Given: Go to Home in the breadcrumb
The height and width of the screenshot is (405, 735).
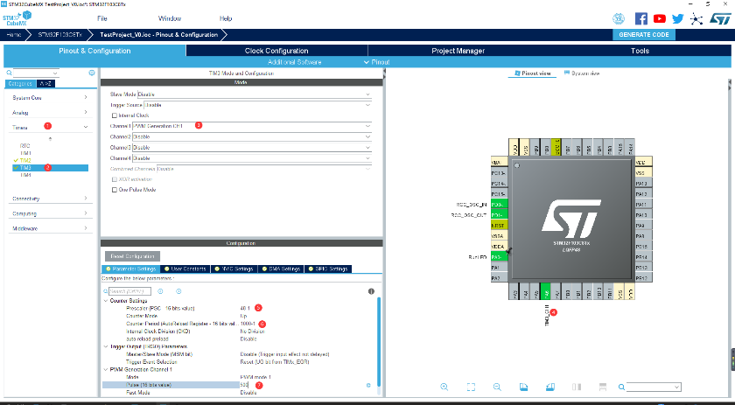Looking at the screenshot, I should coord(14,35).
